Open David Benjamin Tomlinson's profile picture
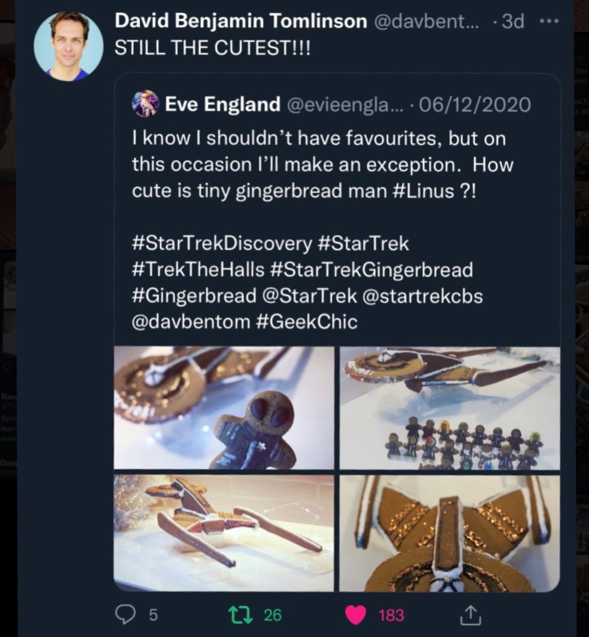Viewport: 589px width, 637px height. coord(68,46)
